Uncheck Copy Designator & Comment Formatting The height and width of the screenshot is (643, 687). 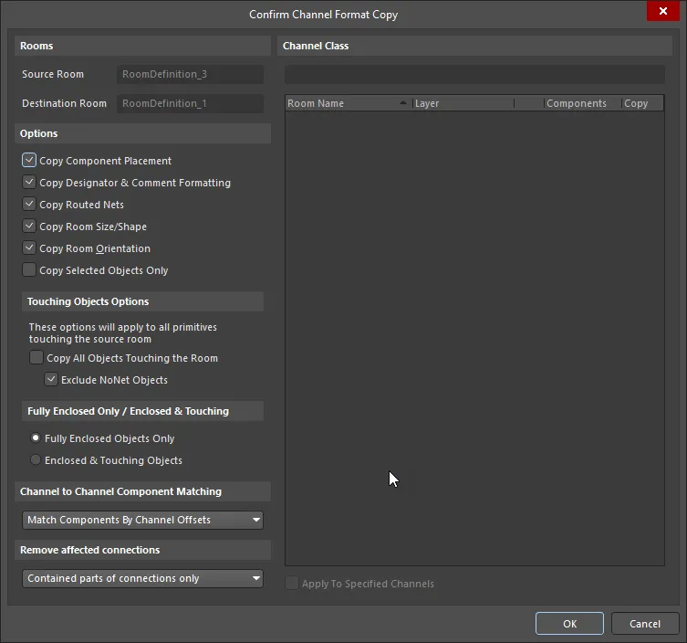(29, 182)
